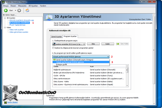The height and width of the screenshot is (108, 162).
Task: Open the Masaüstü menu
Action: tap(22, 6)
